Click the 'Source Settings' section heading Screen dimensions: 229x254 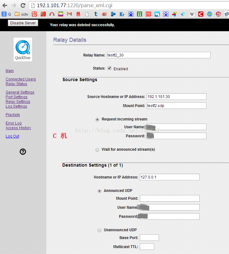[80, 80]
